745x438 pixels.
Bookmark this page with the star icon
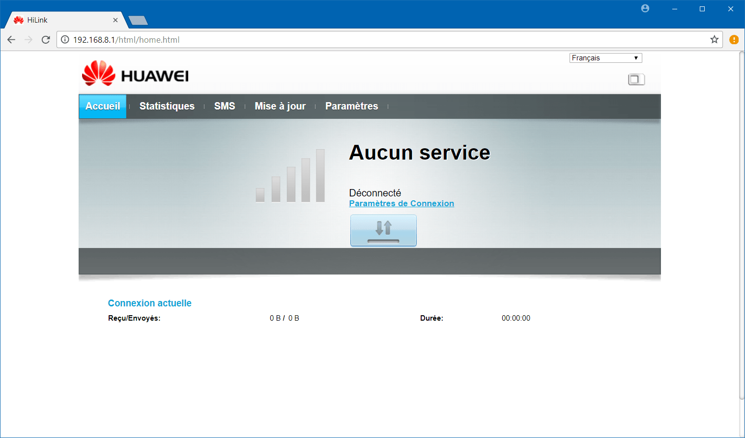coord(714,40)
